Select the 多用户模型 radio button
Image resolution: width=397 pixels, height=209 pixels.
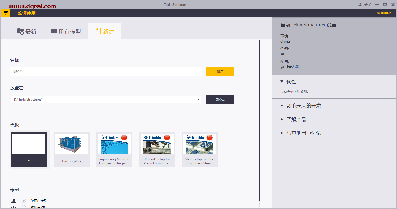(24, 207)
